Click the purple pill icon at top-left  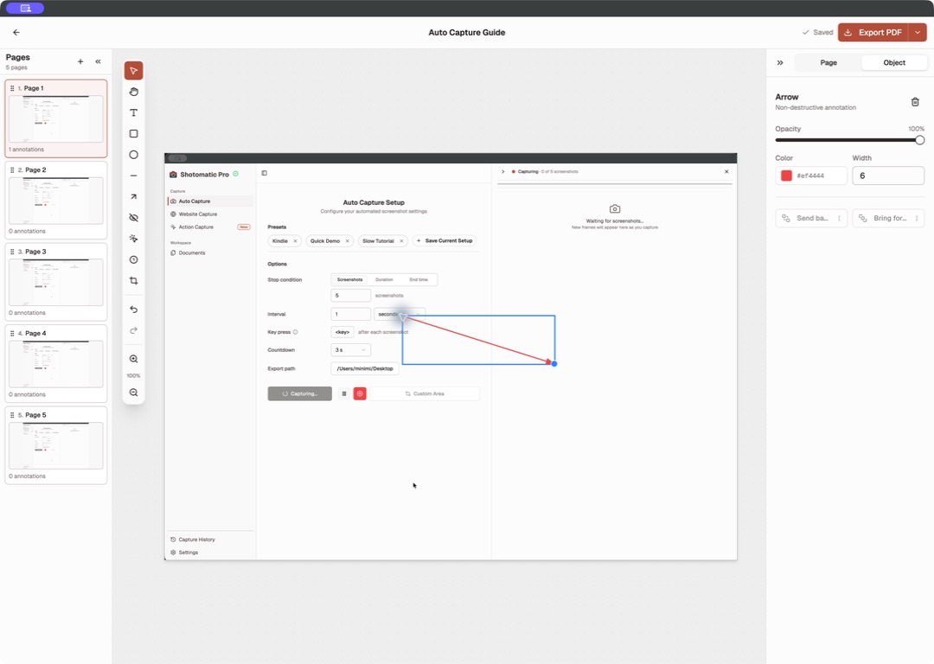[25, 9]
